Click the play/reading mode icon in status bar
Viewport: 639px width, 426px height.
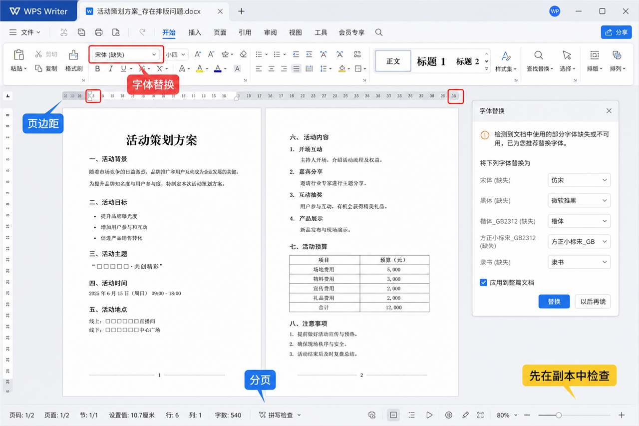pos(429,415)
